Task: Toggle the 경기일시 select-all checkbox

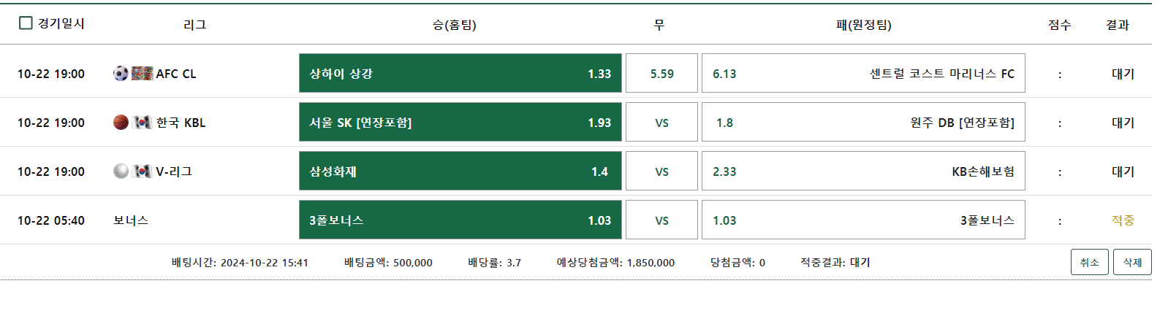Action: point(26,23)
